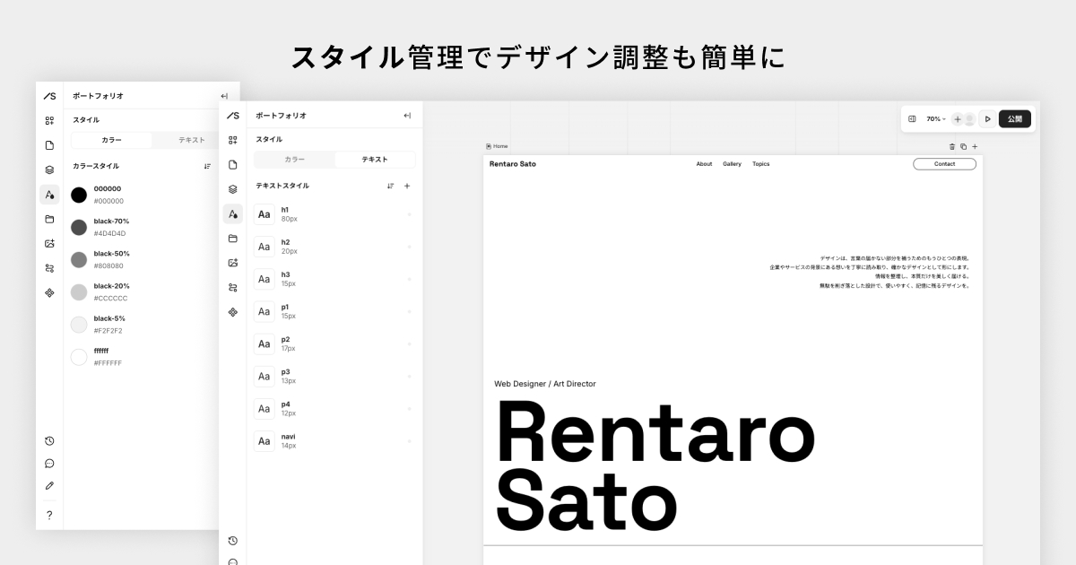
Task: Click the Gallery link in canvas navigation
Action: pos(732,164)
